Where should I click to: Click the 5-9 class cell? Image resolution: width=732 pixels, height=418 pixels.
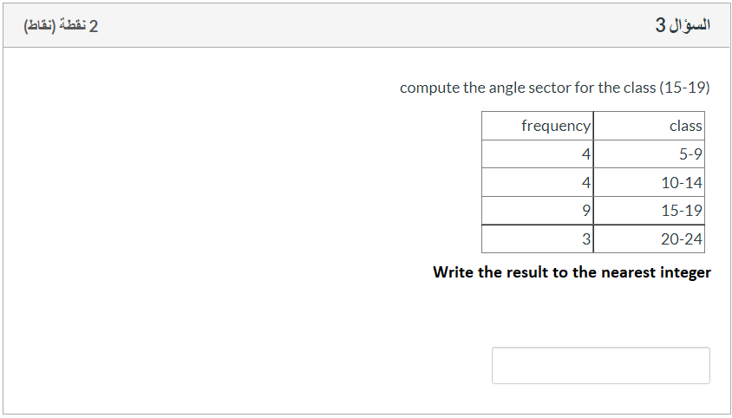[x=649, y=154]
